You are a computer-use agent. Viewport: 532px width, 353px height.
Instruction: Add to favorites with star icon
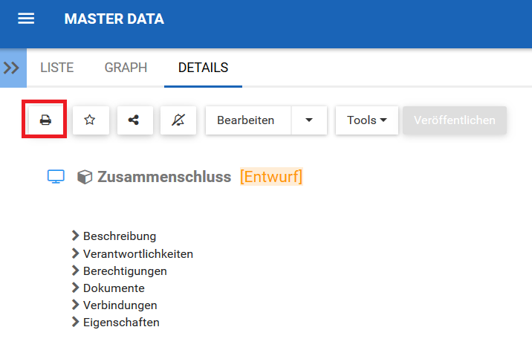pyautogui.click(x=91, y=120)
